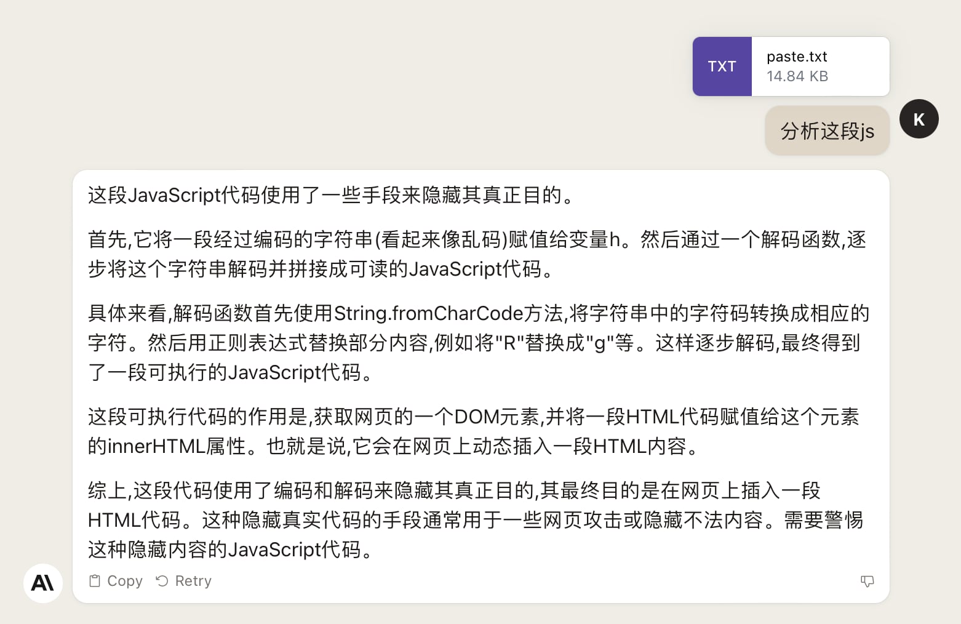Click the 14.84 KB file size text

(797, 76)
